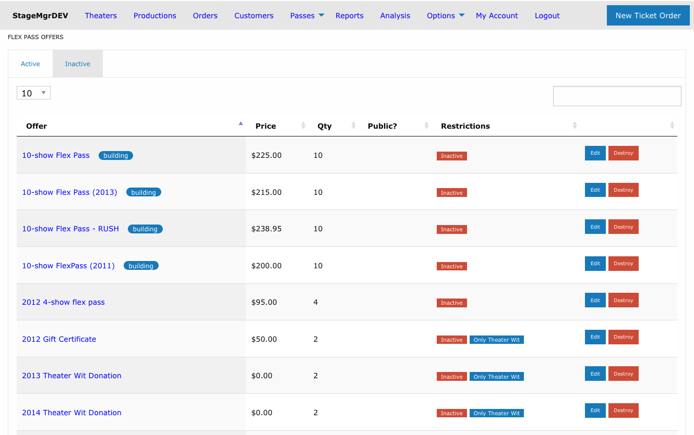The width and height of the screenshot is (694, 435).
Task: Edit 2014 Theater Wit Donation
Action: pyautogui.click(x=595, y=411)
